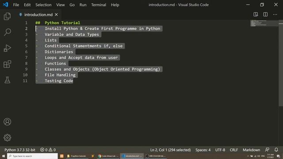Open the Go menu

tap(72, 5)
